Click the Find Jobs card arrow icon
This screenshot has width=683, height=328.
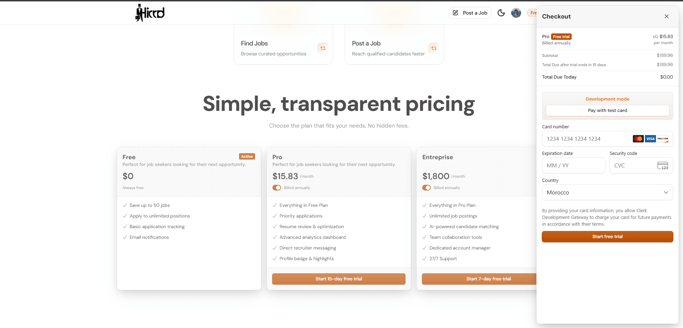point(323,48)
